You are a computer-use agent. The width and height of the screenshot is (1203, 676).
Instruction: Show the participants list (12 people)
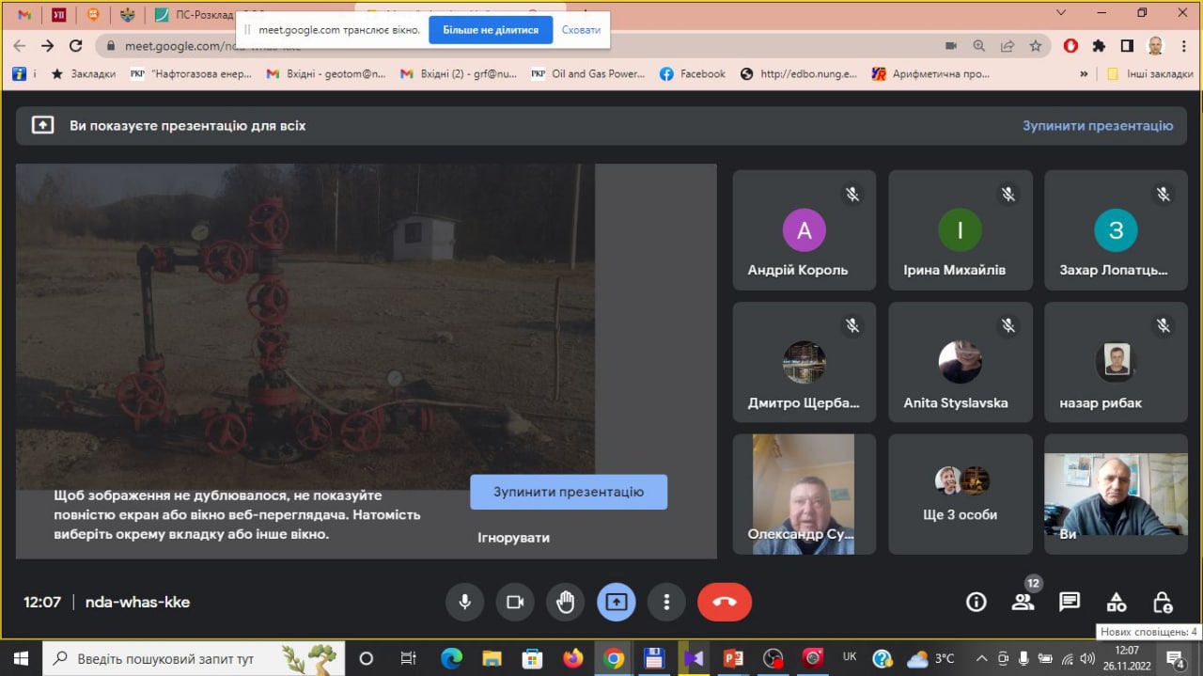[1023, 602]
